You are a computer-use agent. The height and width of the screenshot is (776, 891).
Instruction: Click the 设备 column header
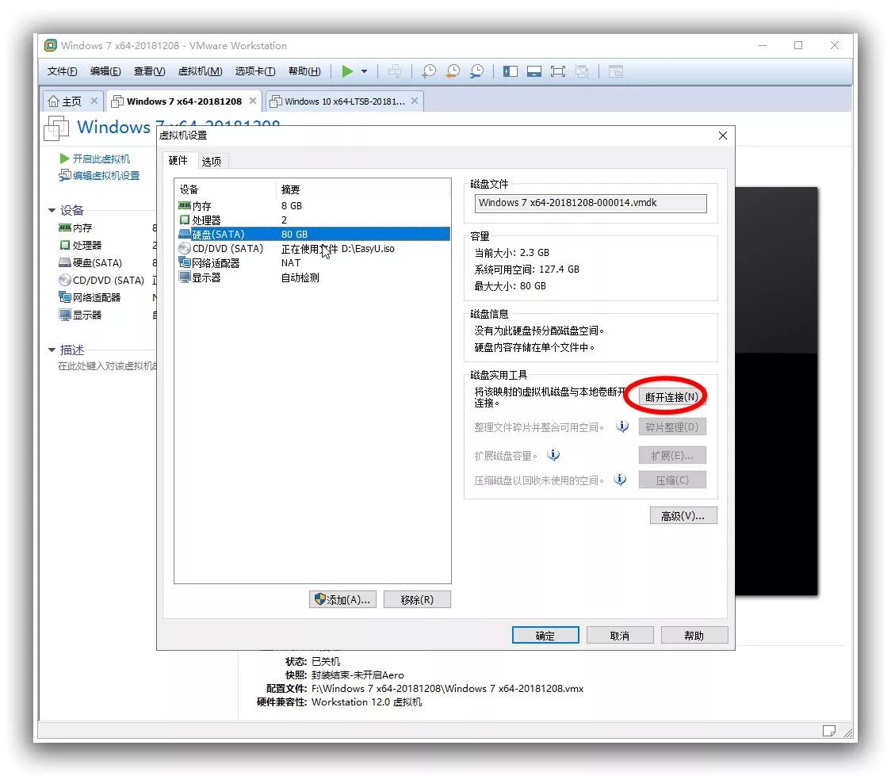(x=226, y=189)
